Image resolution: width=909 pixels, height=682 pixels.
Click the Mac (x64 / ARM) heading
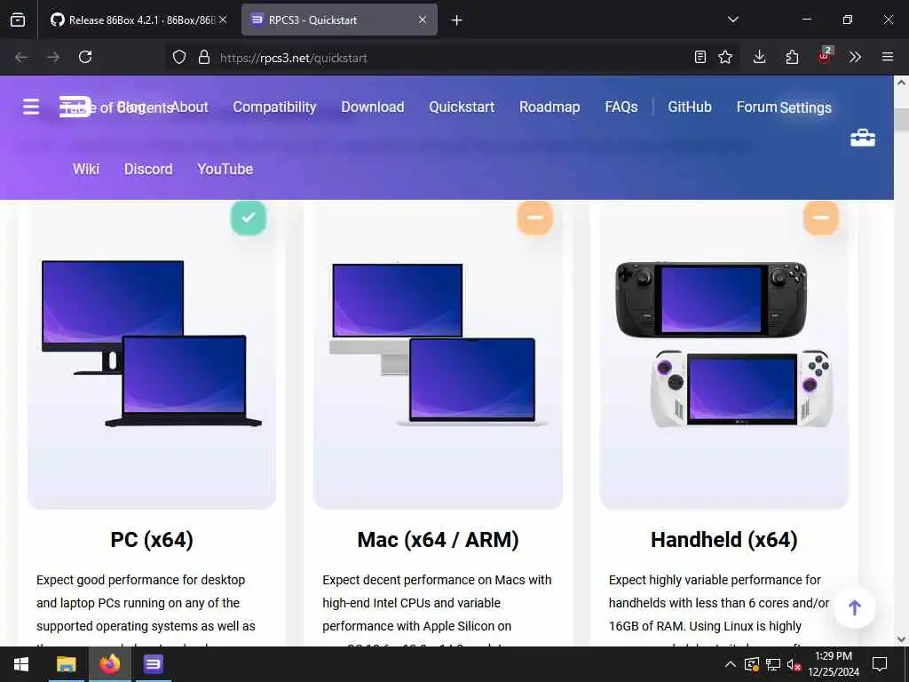[x=438, y=539]
